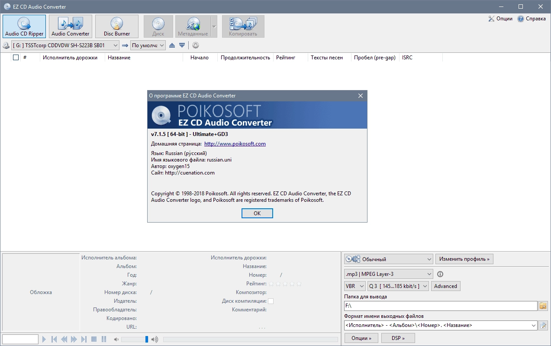Screen dimensions: 551x346
Task: Click the Диск toolbar button
Action: click(158, 26)
